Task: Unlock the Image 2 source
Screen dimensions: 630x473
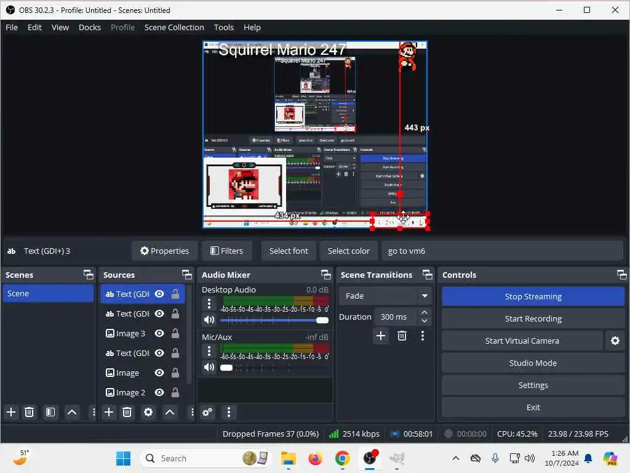Action: pyautogui.click(x=175, y=392)
